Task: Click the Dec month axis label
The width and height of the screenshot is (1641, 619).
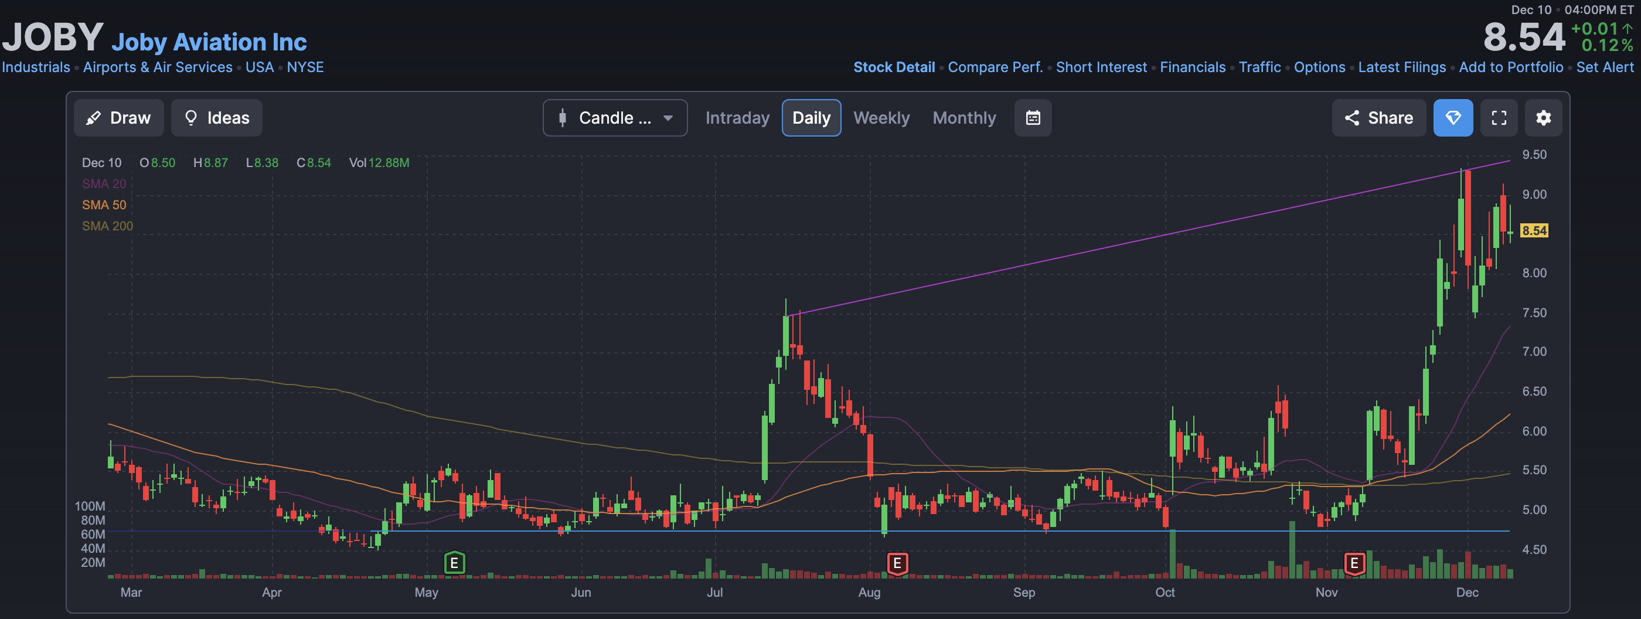Action: click(x=1467, y=592)
